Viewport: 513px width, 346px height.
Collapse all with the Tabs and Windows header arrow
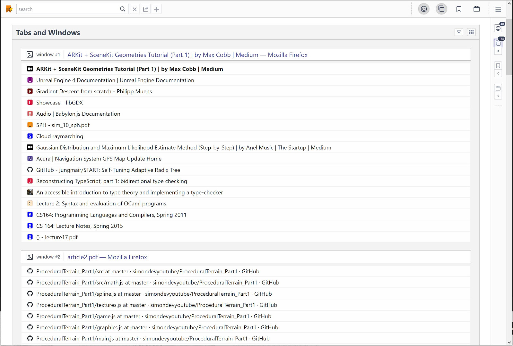pos(459,32)
